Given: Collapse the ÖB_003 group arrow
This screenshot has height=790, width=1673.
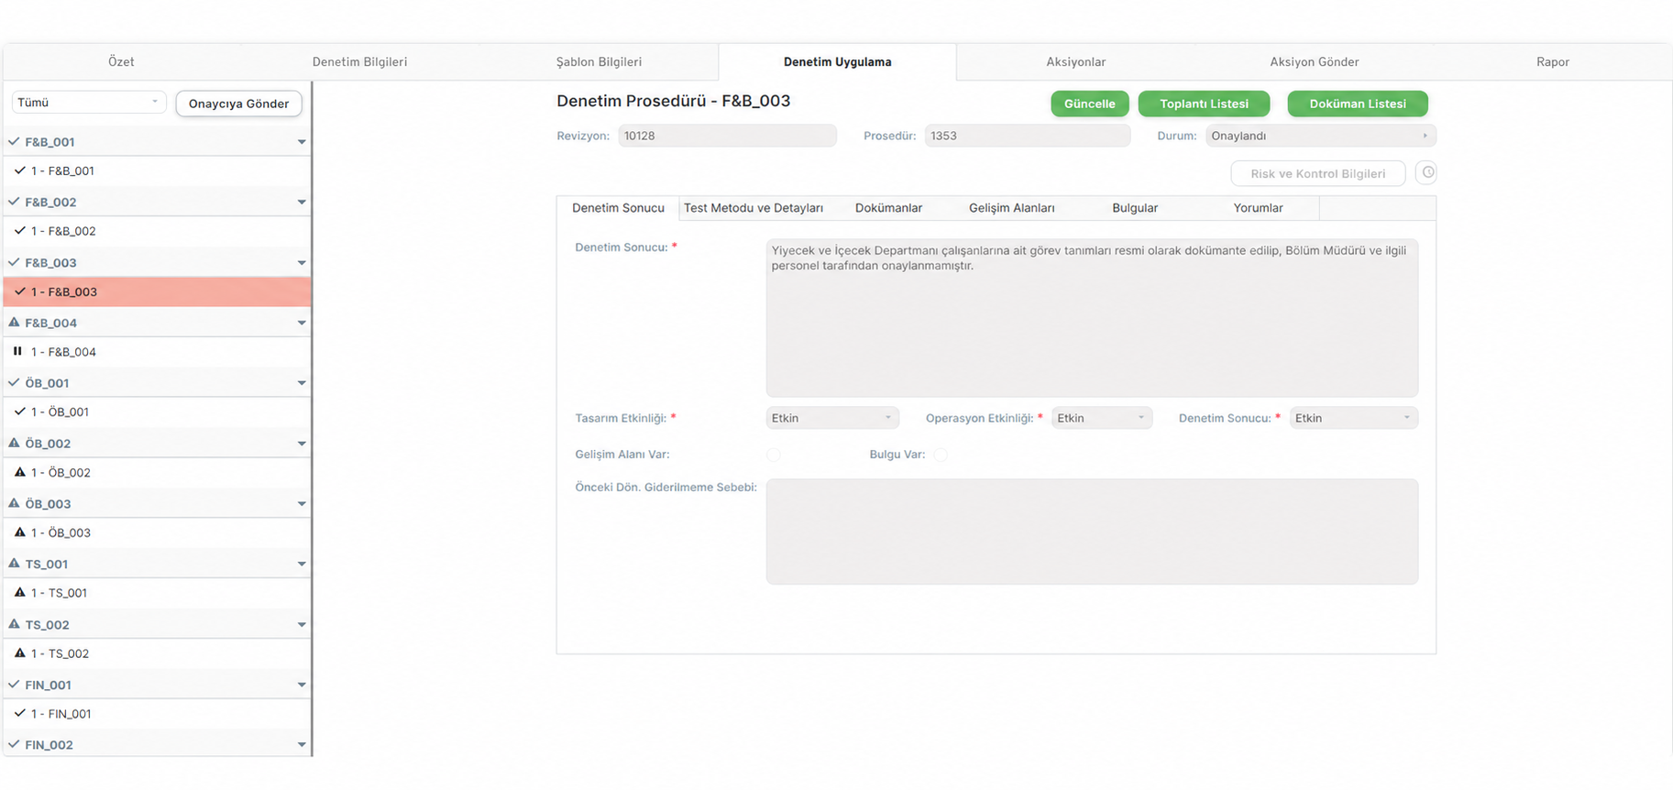Looking at the screenshot, I should pos(302,504).
